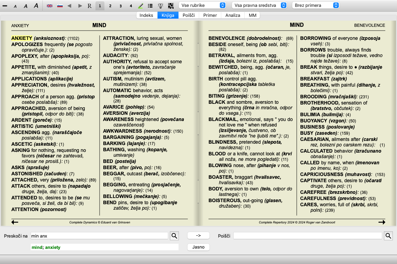
Task: Go to next page with right arrow
Action: coord(381,222)
